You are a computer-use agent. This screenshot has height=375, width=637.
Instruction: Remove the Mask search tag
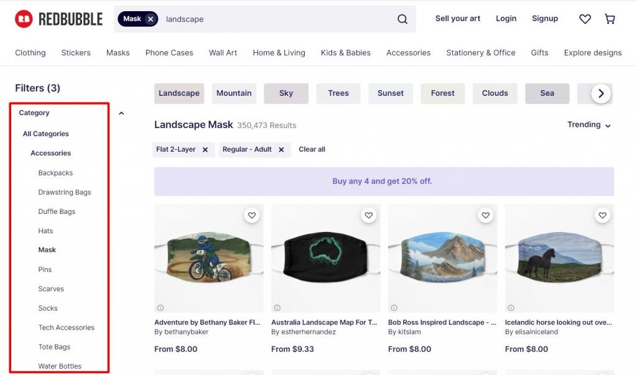(x=151, y=19)
